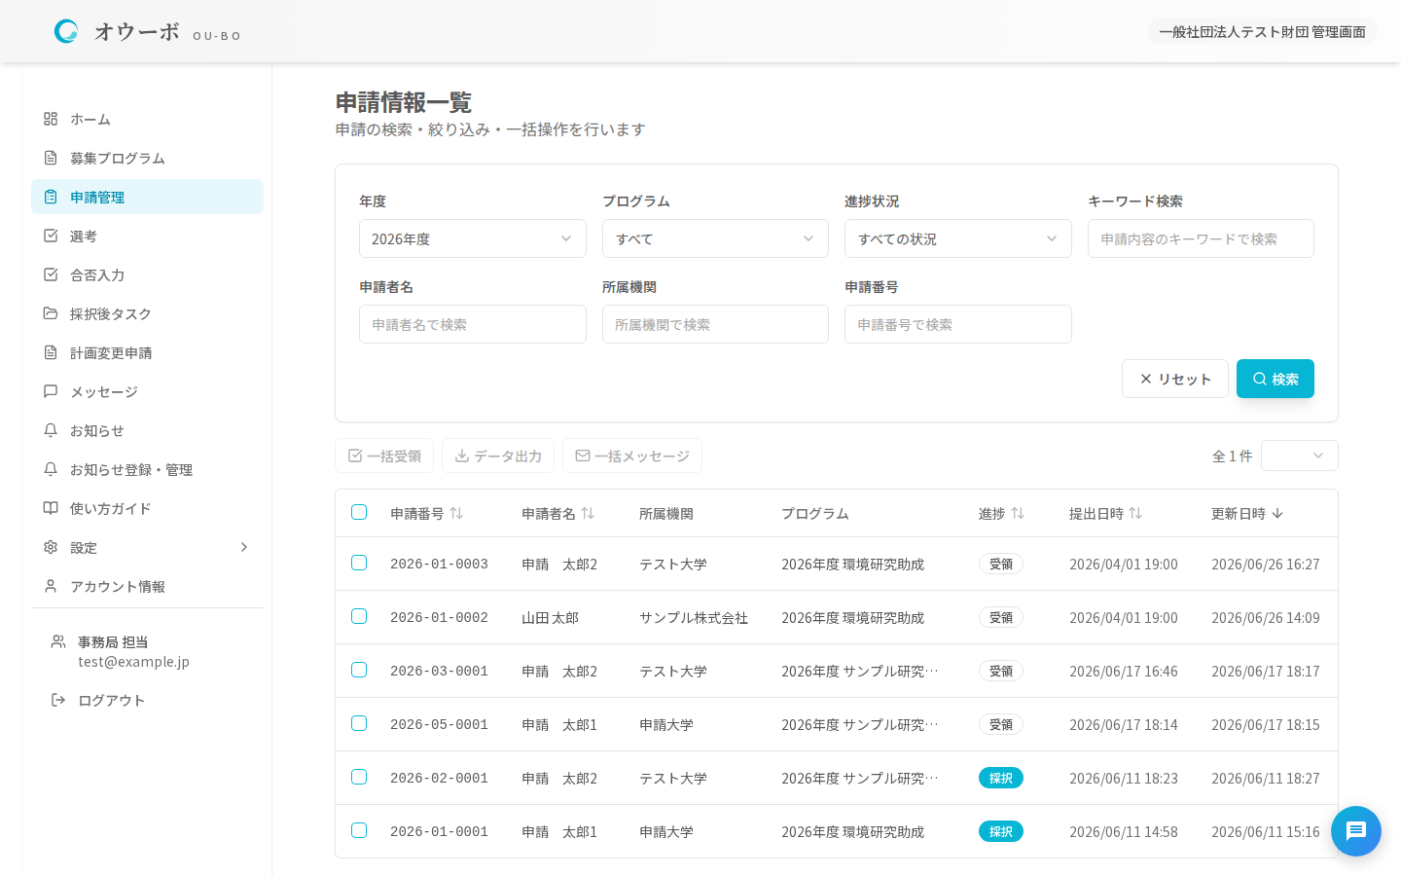Screen dimensions: 1401x876
Task: Click the OU-BO logo icon
Action: pos(66,31)
